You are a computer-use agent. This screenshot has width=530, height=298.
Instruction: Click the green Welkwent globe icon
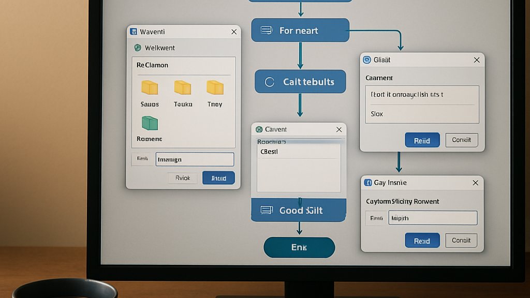[x=138, y=48]
